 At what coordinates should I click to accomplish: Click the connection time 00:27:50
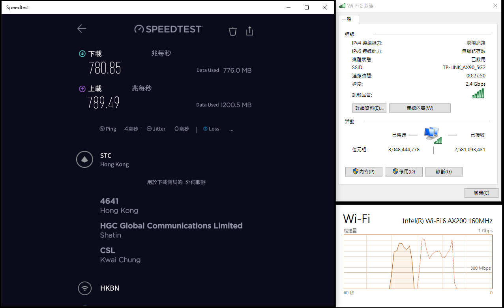click(476, 76)
